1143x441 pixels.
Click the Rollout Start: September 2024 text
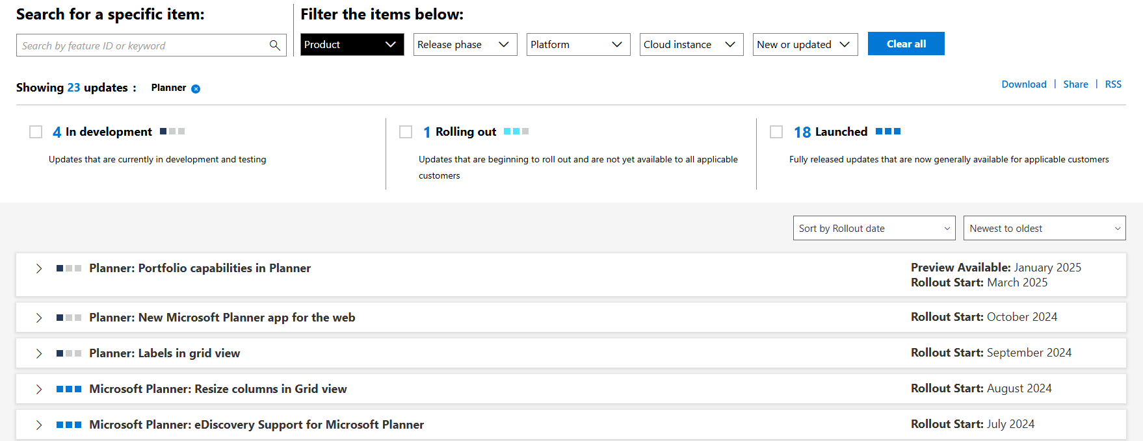coord(991,353)
